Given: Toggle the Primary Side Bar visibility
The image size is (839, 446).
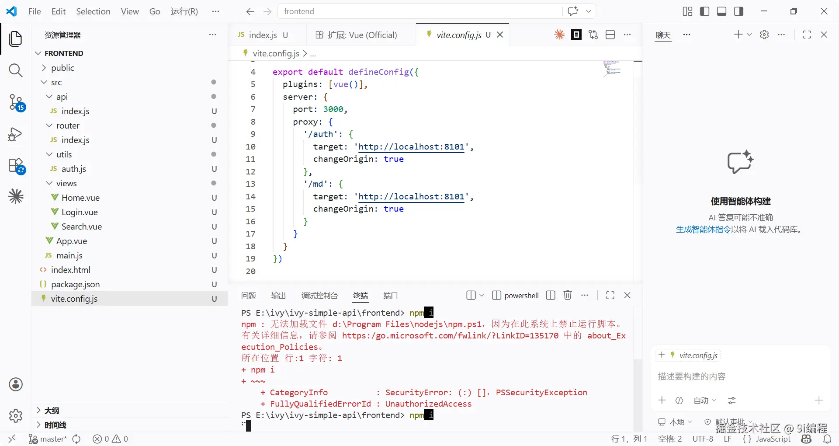Looking at the screenshot, I should click(704, 11).
